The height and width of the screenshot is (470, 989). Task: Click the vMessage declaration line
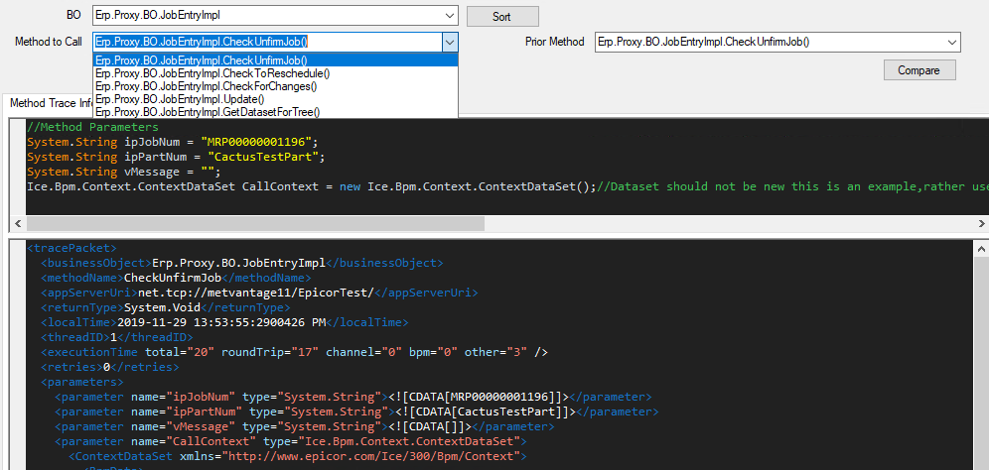[x=124, y=172]
